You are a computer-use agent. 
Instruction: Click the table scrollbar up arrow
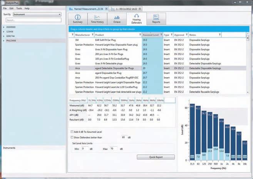pos(248,34)
